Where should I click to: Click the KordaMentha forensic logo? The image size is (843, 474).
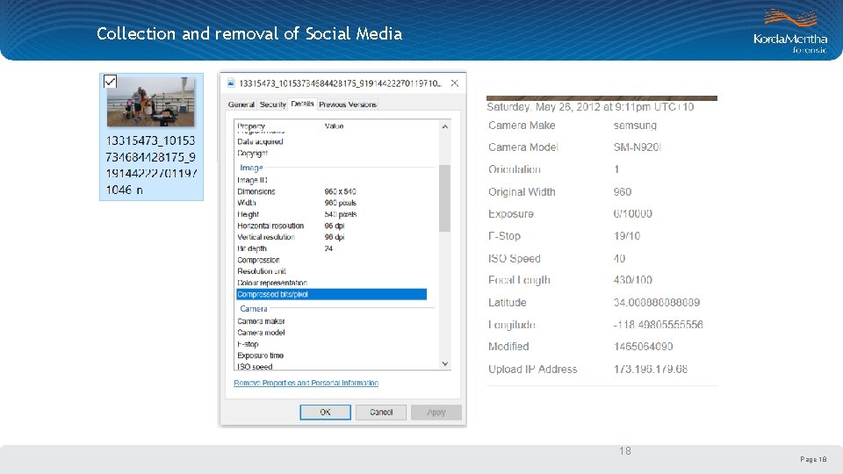[x=790, y=32]
